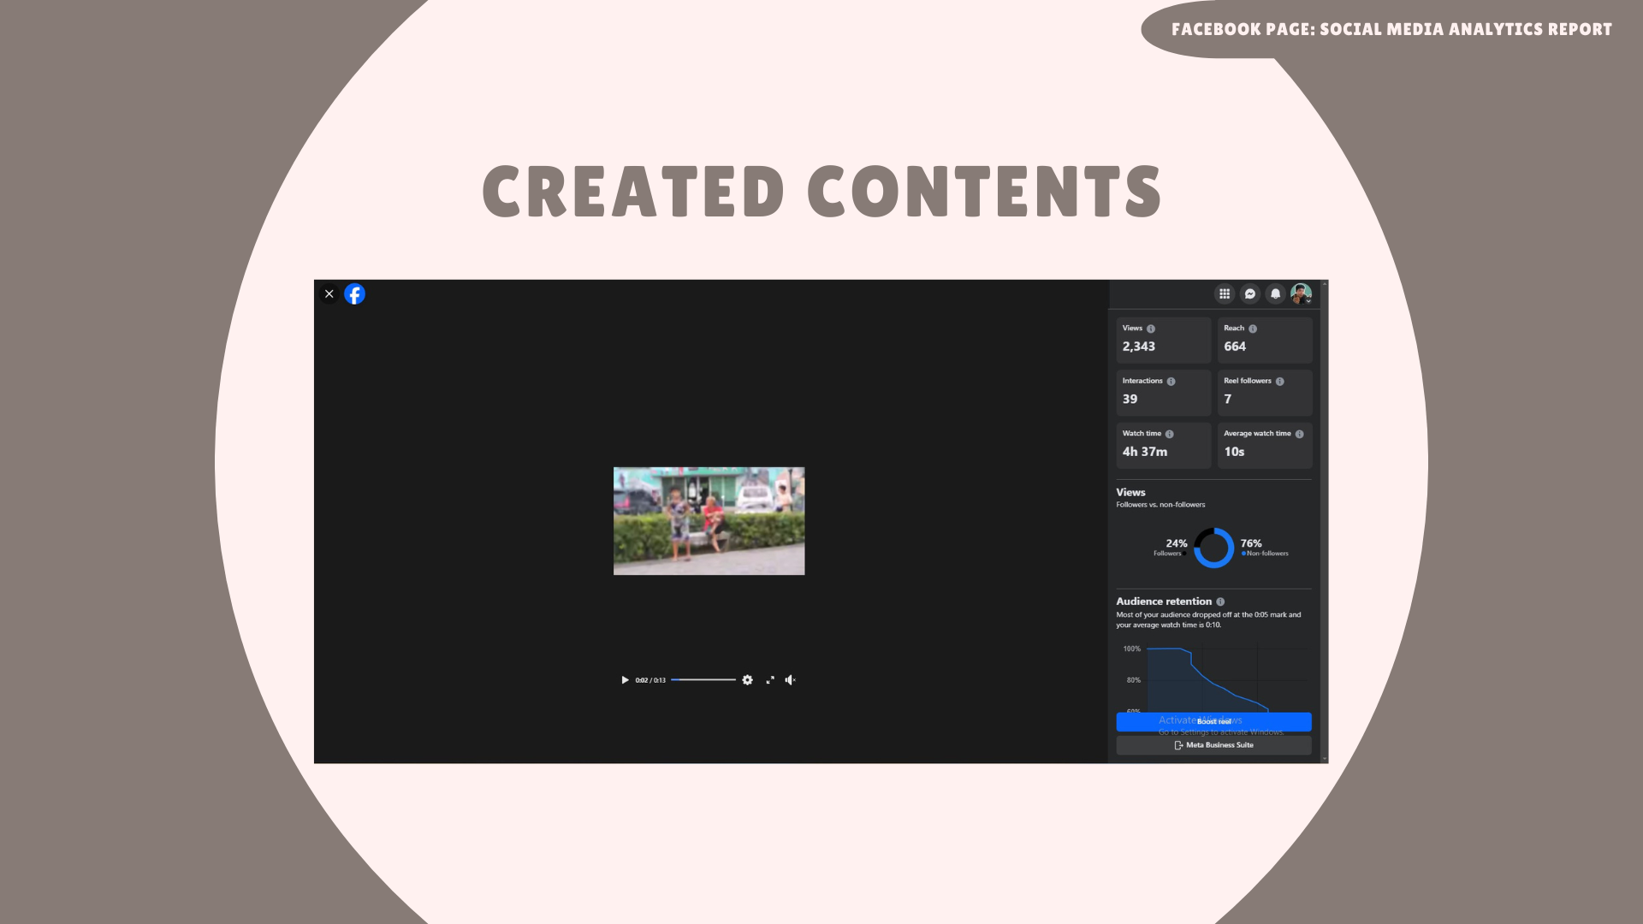
Task: Expand the video to fullscreen
Action: click(770, 680)
